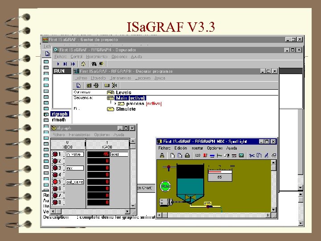Click the copy icon in Spotlight toolbar
This screenshot has width=321, height=241.
(259, 156)
